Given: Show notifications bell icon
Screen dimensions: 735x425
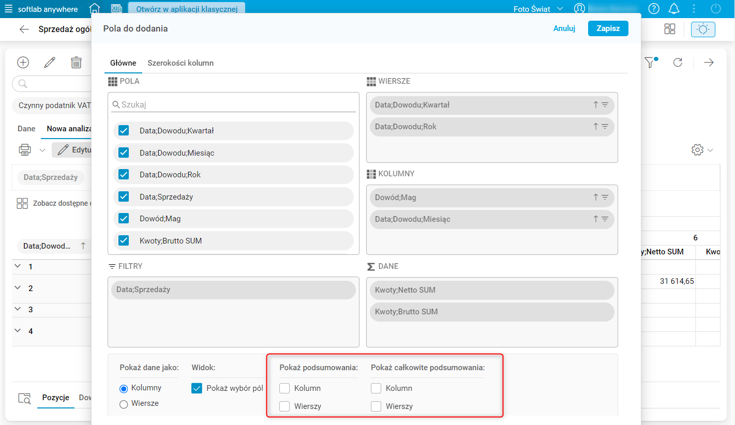Looking at the screenshot, I should pyautogui.click(x=674, y=9).
